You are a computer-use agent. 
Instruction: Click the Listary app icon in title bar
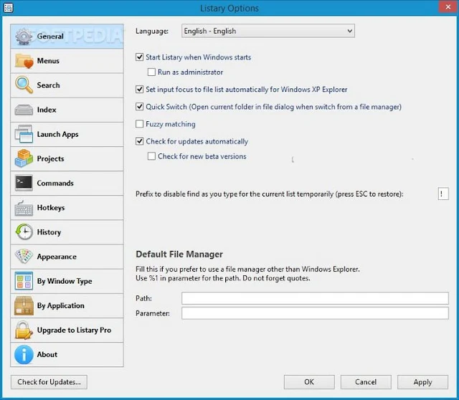tap(8, 8)
